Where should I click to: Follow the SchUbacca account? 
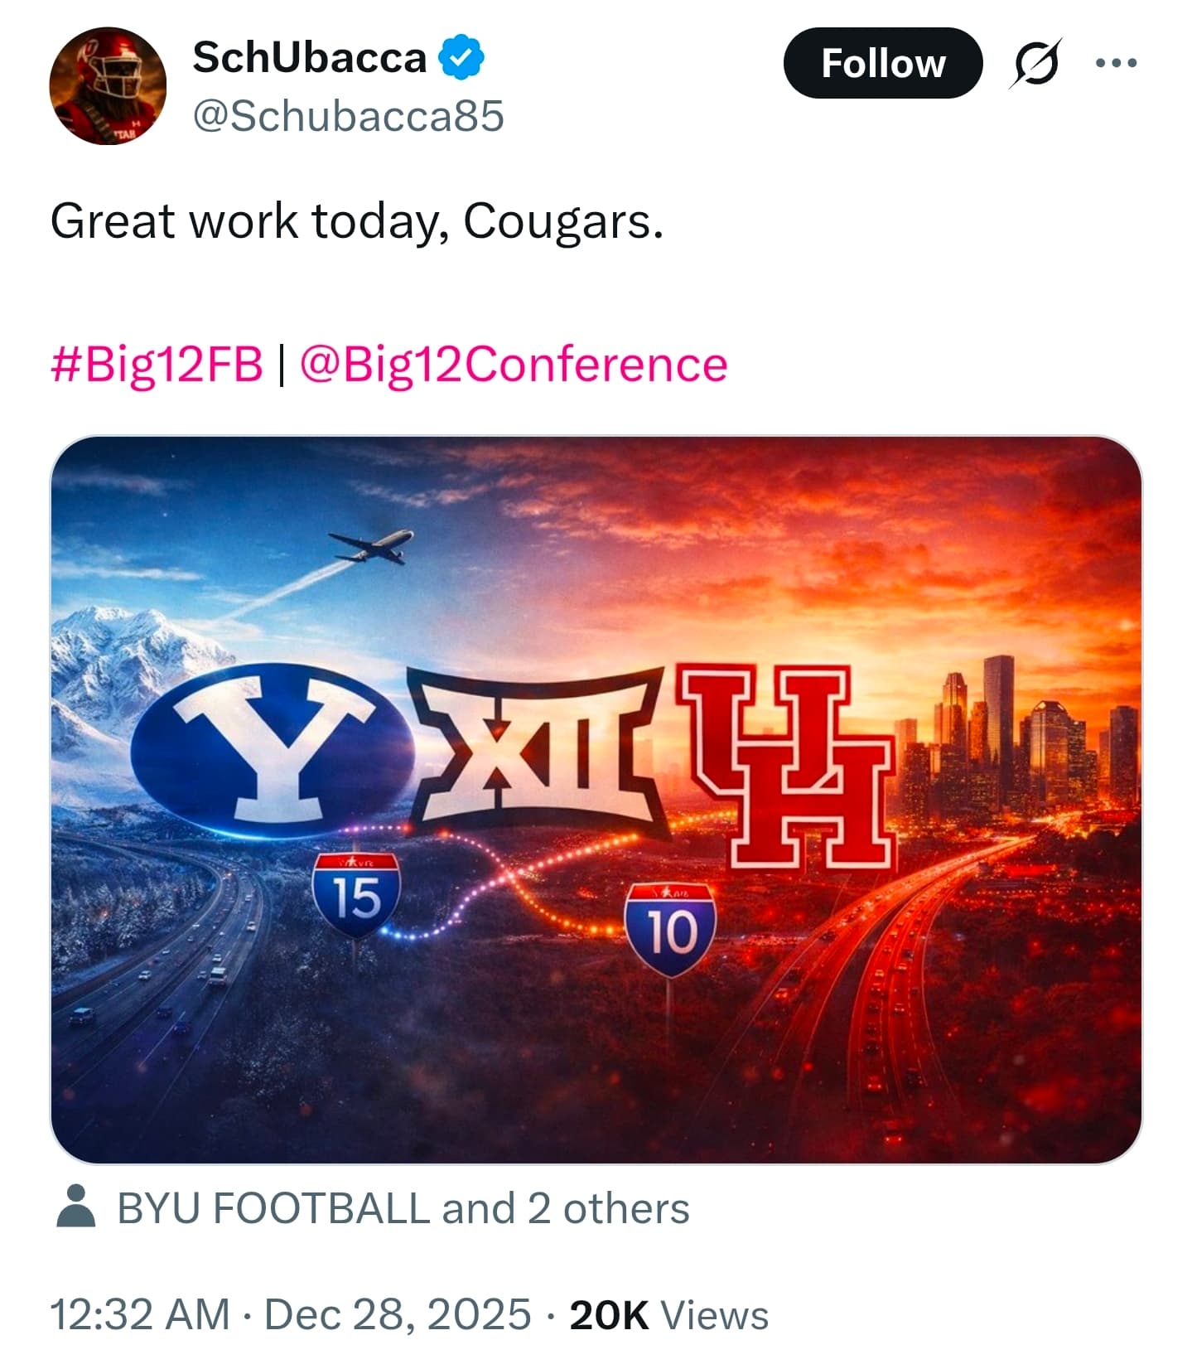pyautogui.click(x=882, y=63)
